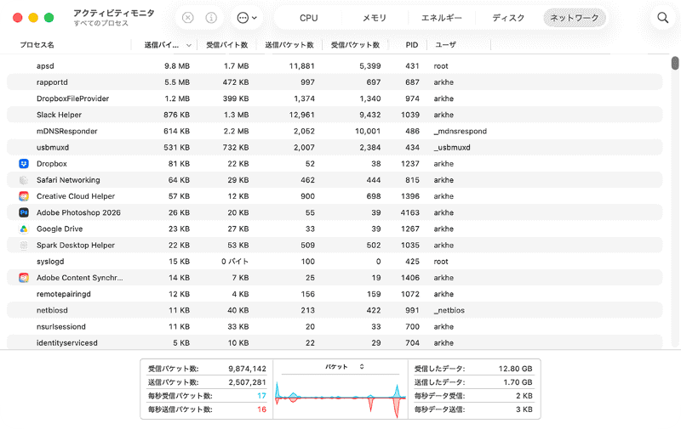This screenshot has width=681, height=429.
Task: Click the 毎秒送信パケット数 16 value
Action: point(261,409)
